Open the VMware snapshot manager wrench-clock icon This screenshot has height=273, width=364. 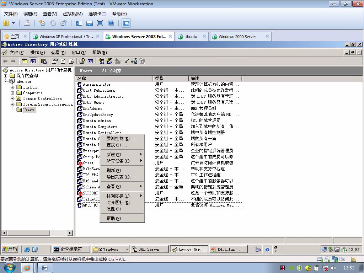[64, 23]
